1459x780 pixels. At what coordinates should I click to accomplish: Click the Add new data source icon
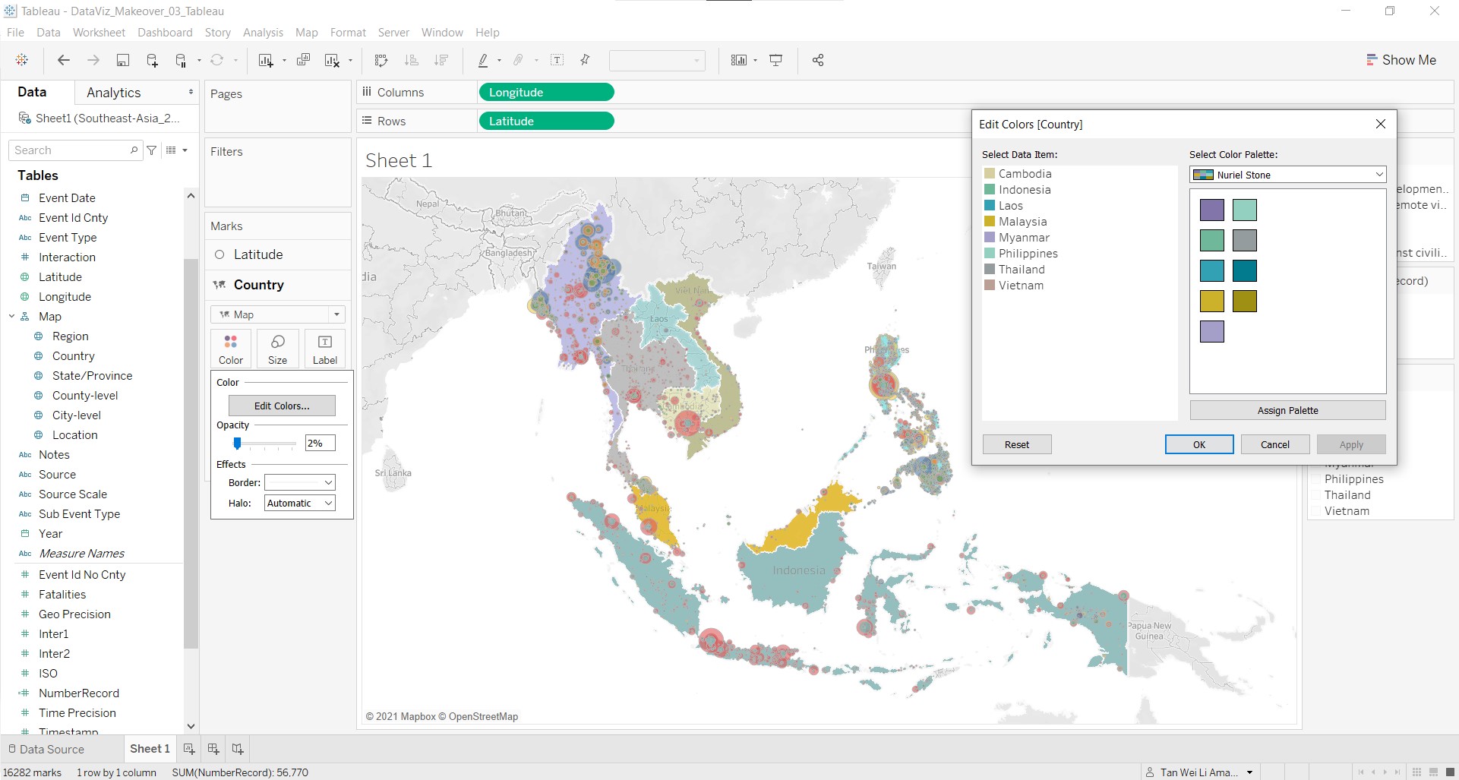point(152,61)
